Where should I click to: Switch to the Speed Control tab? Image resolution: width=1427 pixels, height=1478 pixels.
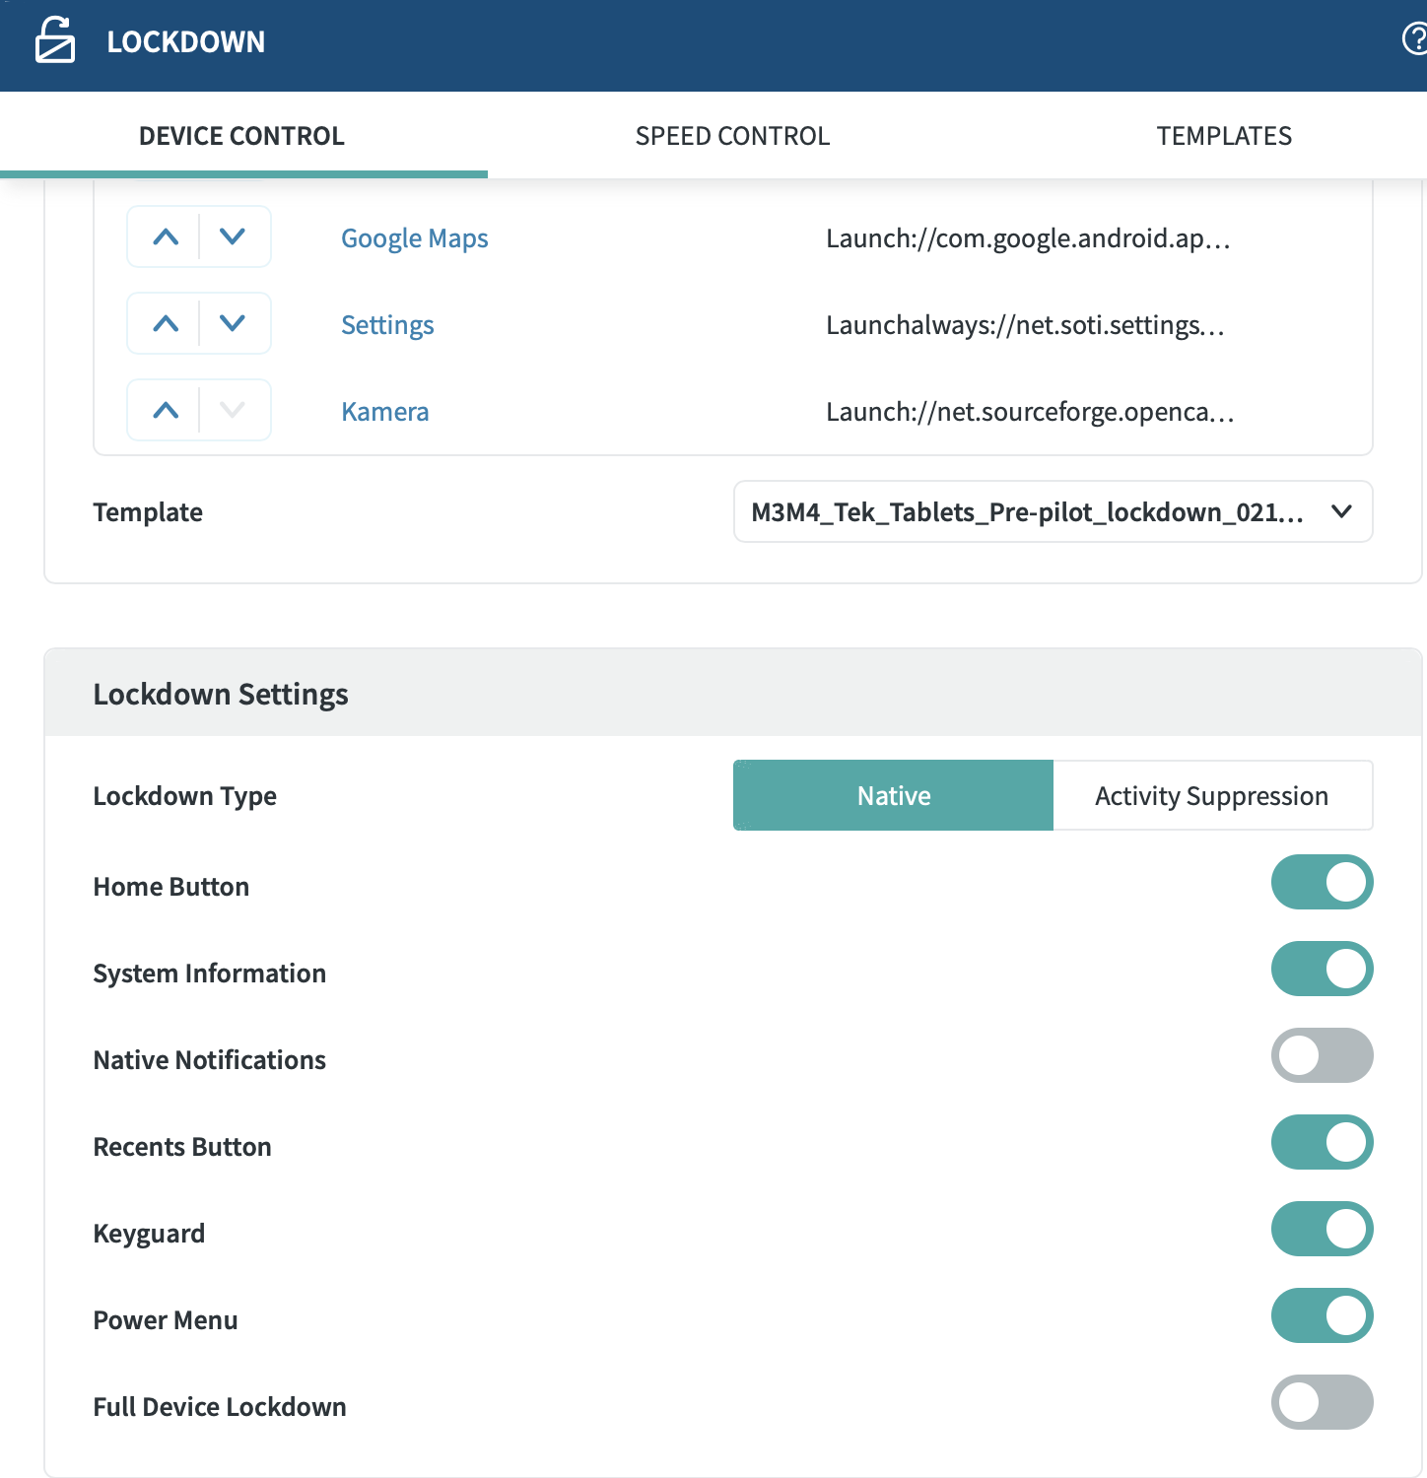[x=732, y=136]
